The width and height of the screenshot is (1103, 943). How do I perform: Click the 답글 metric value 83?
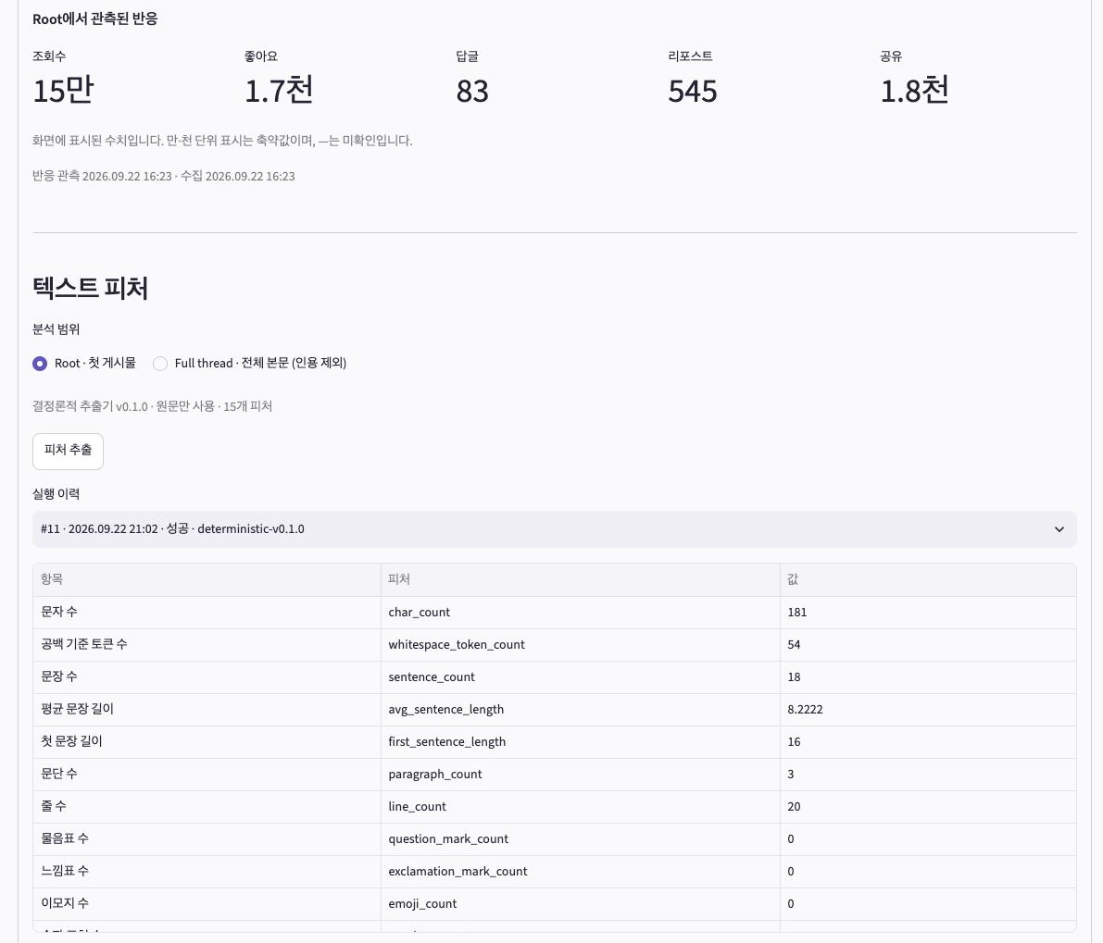[472, 91]
